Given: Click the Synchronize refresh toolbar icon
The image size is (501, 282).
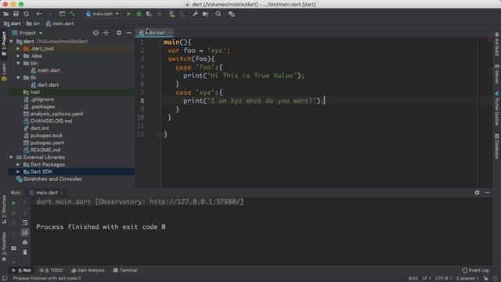Looking at the screenshot, I should (x=26, y=14).
